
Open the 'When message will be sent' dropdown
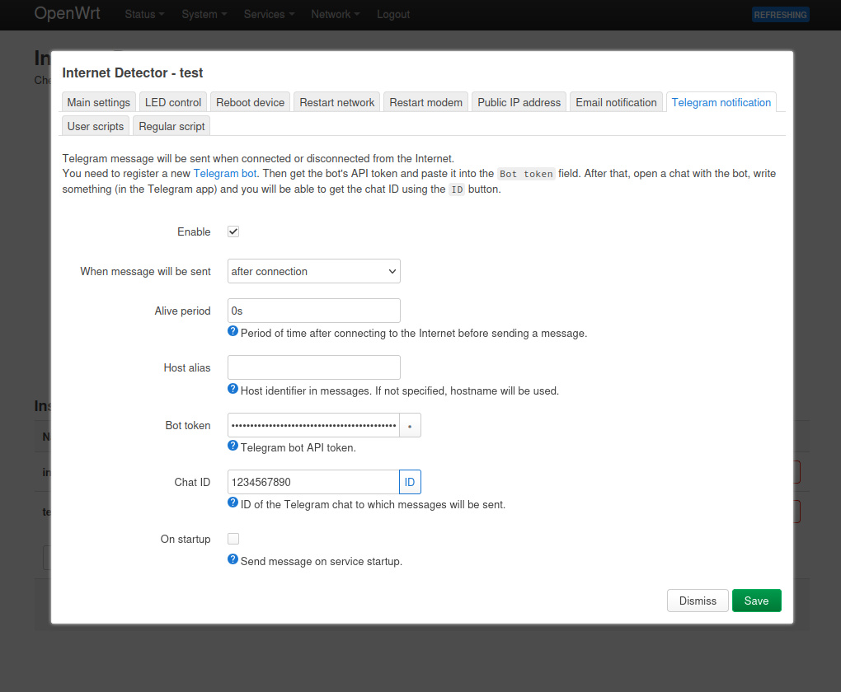(313, 271)
